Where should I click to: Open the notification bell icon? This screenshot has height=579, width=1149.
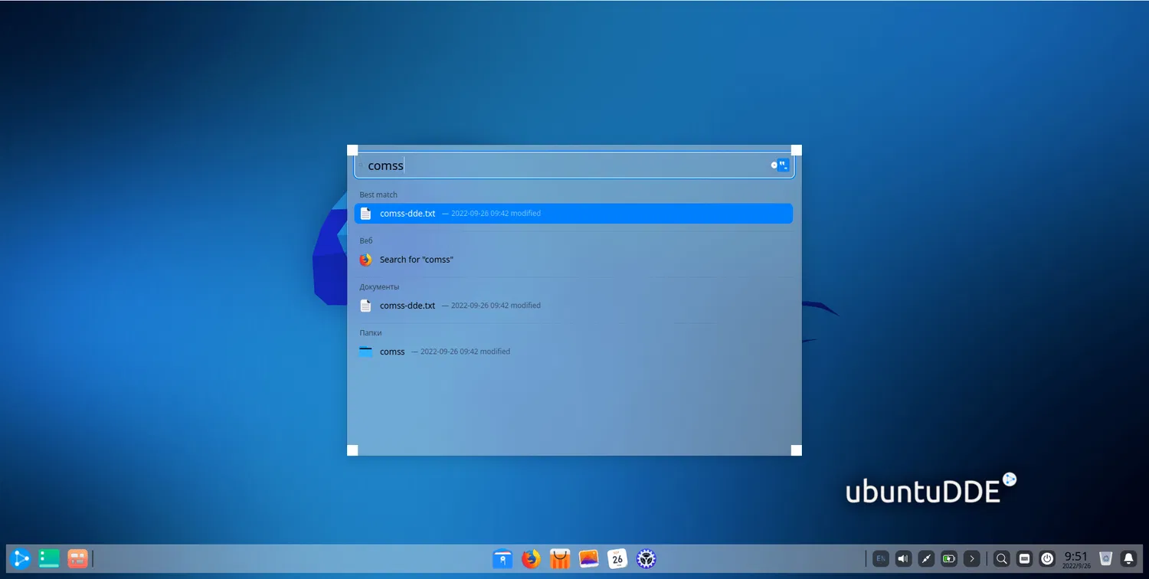tap(1128, 558)
